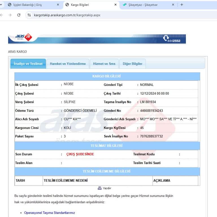The width and height of the screenshot is (217, 217).
Task: Click the browser back arrow
Action: coord(1,15)
